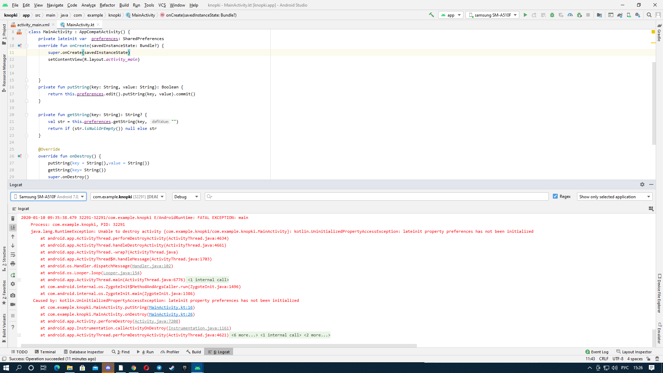Open the Debug log level dropdown
663x373 pixels.
[x=186, y=197]
